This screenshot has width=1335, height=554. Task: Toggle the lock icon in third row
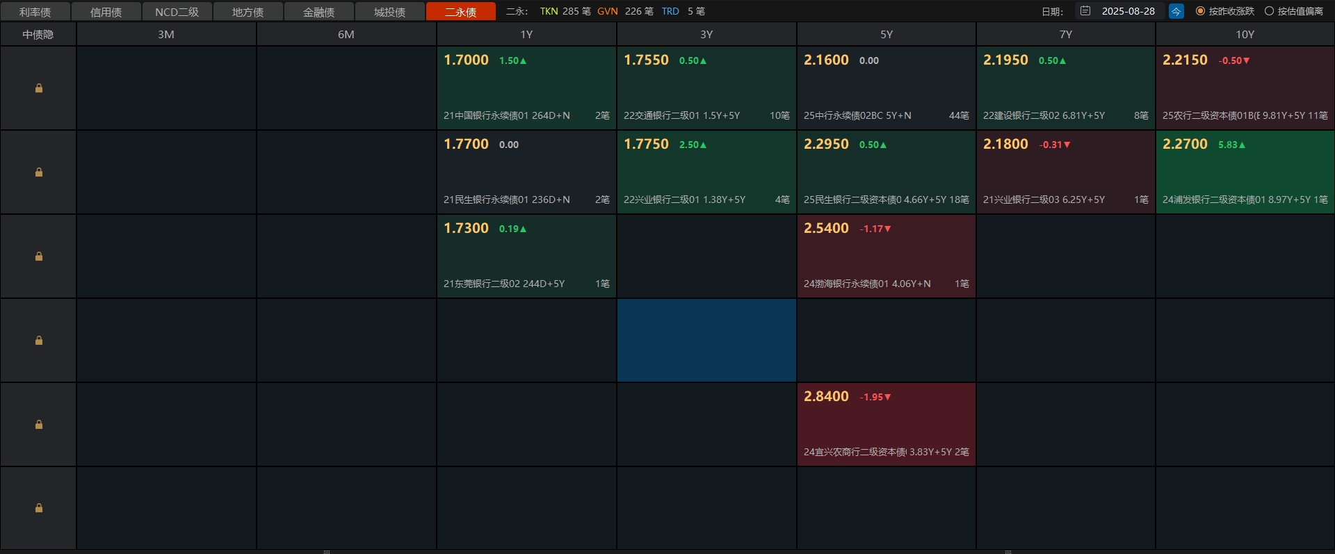39,256
